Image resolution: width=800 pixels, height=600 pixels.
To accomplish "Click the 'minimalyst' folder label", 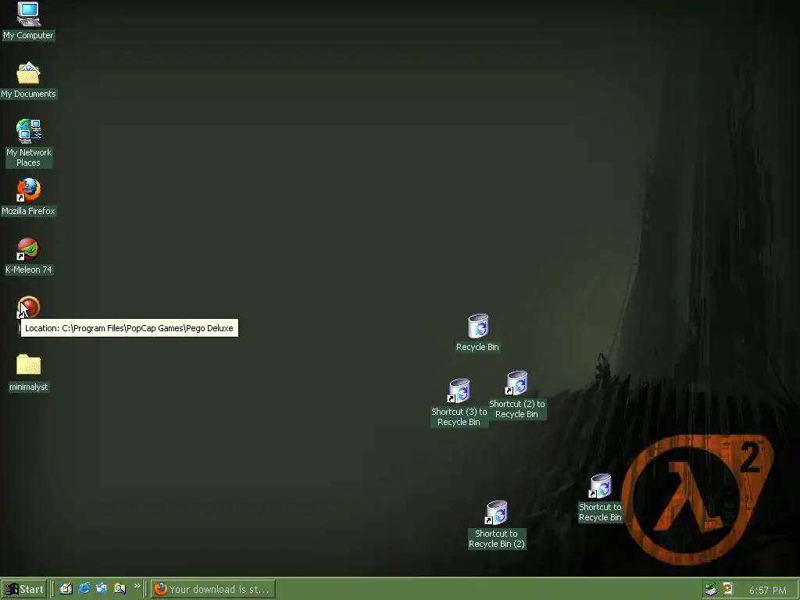I will click(x=29, y=387).
